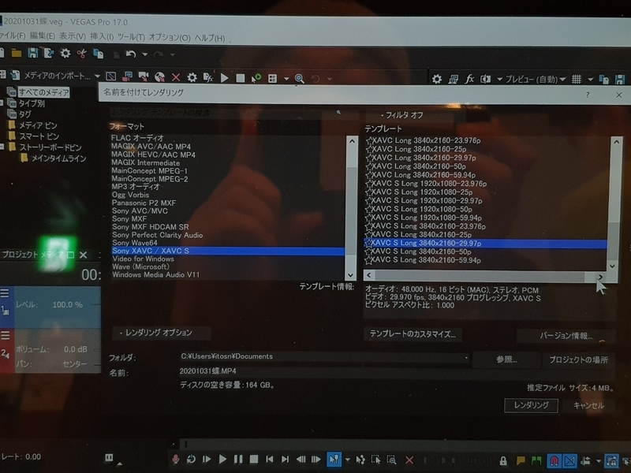
Task: Click テンプレートのカスタマイズ button
Action: coord(413,334)
